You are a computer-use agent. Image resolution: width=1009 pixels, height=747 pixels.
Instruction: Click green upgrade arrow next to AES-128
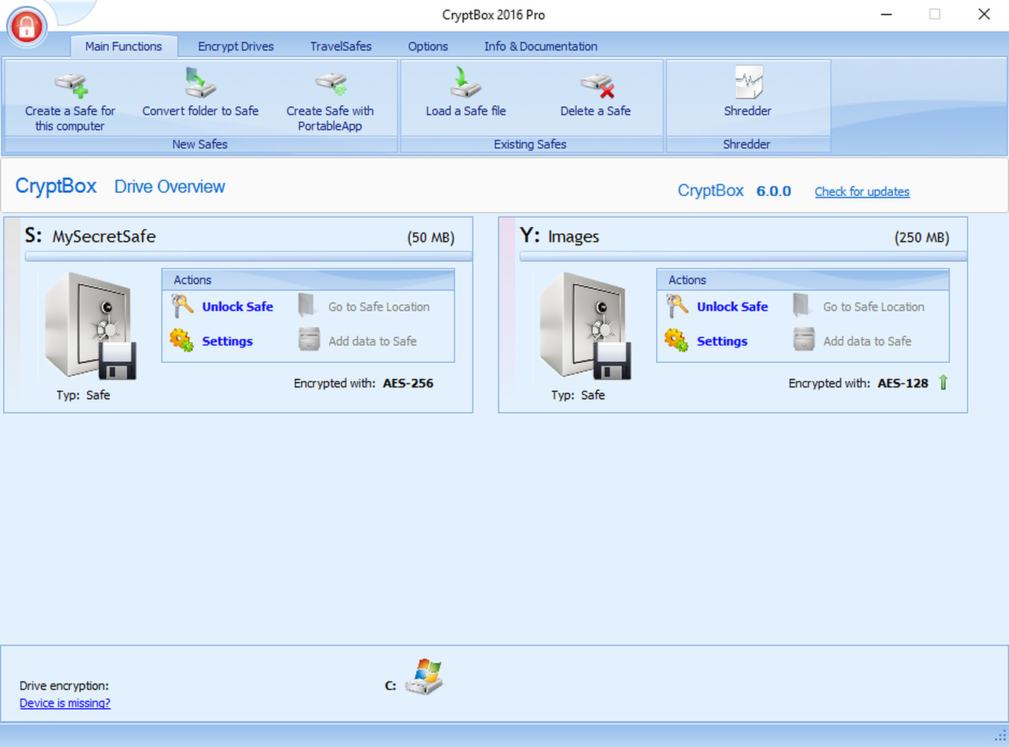click(943, 383)
